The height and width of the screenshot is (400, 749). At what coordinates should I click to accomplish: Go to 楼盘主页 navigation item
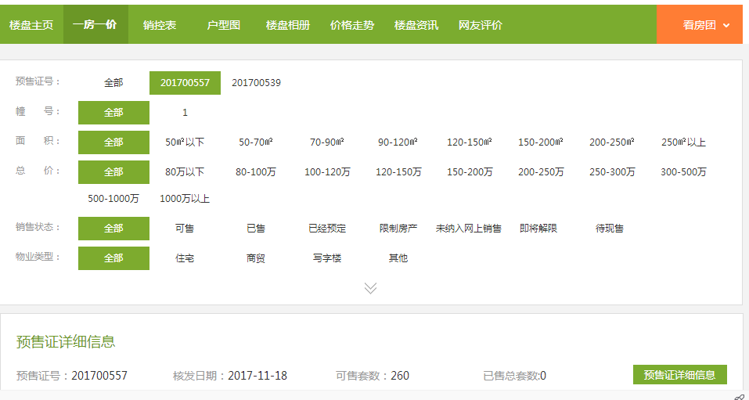click(x=31, y=25)
